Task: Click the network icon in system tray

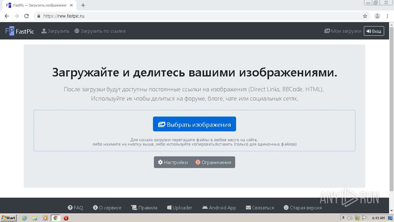Action: pos(357,218)
